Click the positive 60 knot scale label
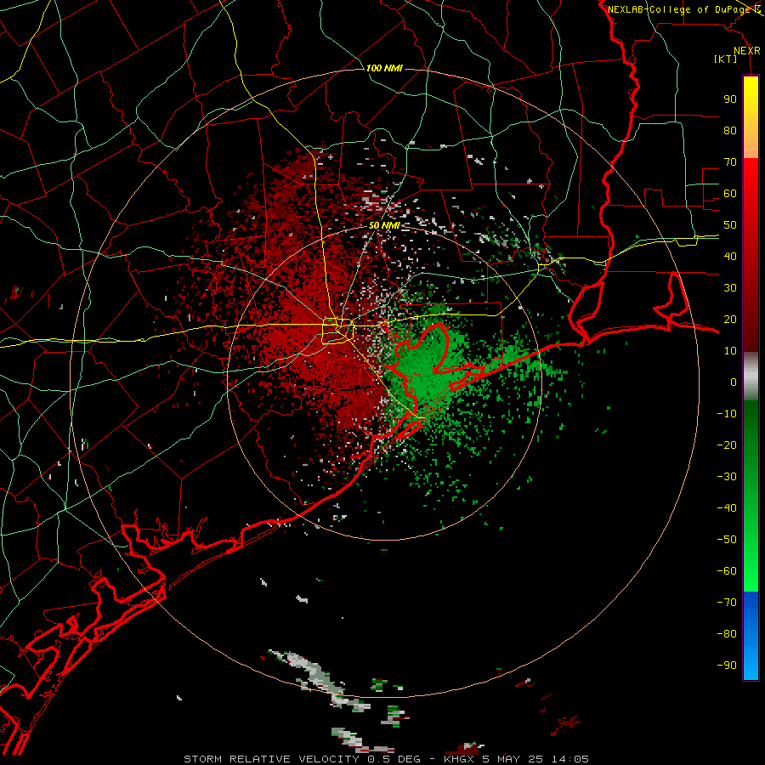This screenshot has height=765, width=765. 730,193
